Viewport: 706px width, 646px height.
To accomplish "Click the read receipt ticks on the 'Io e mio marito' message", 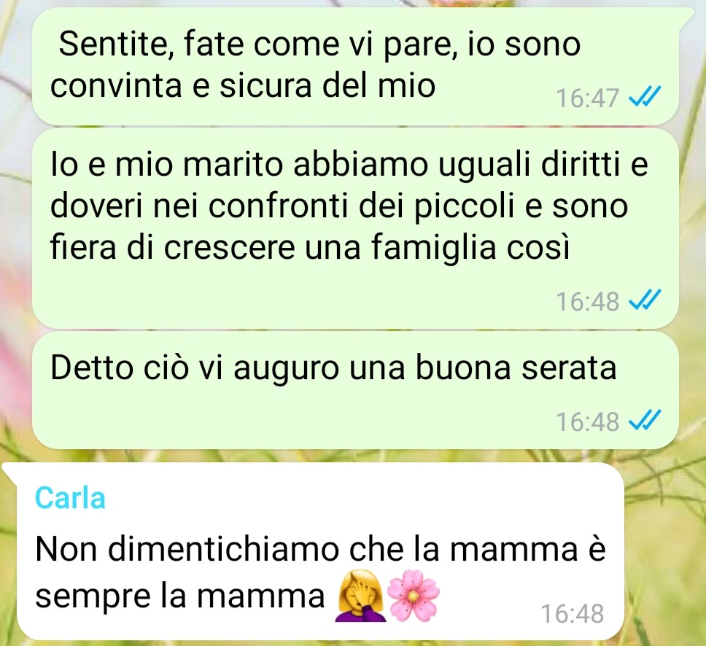I will tap(644, 300).
